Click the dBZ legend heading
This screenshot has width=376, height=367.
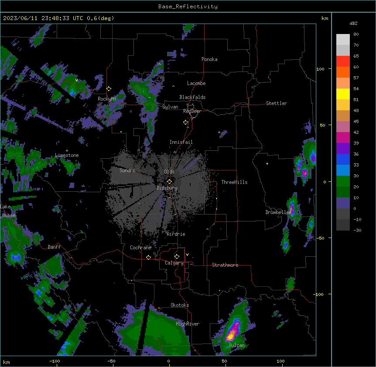coord(353,23)
